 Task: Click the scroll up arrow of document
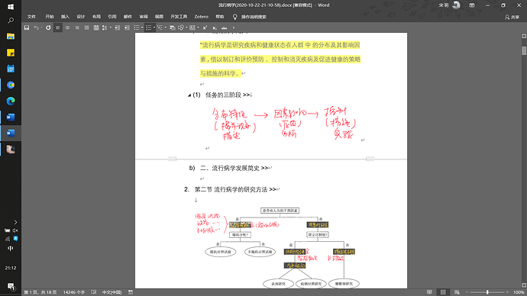tap(524, 36)
